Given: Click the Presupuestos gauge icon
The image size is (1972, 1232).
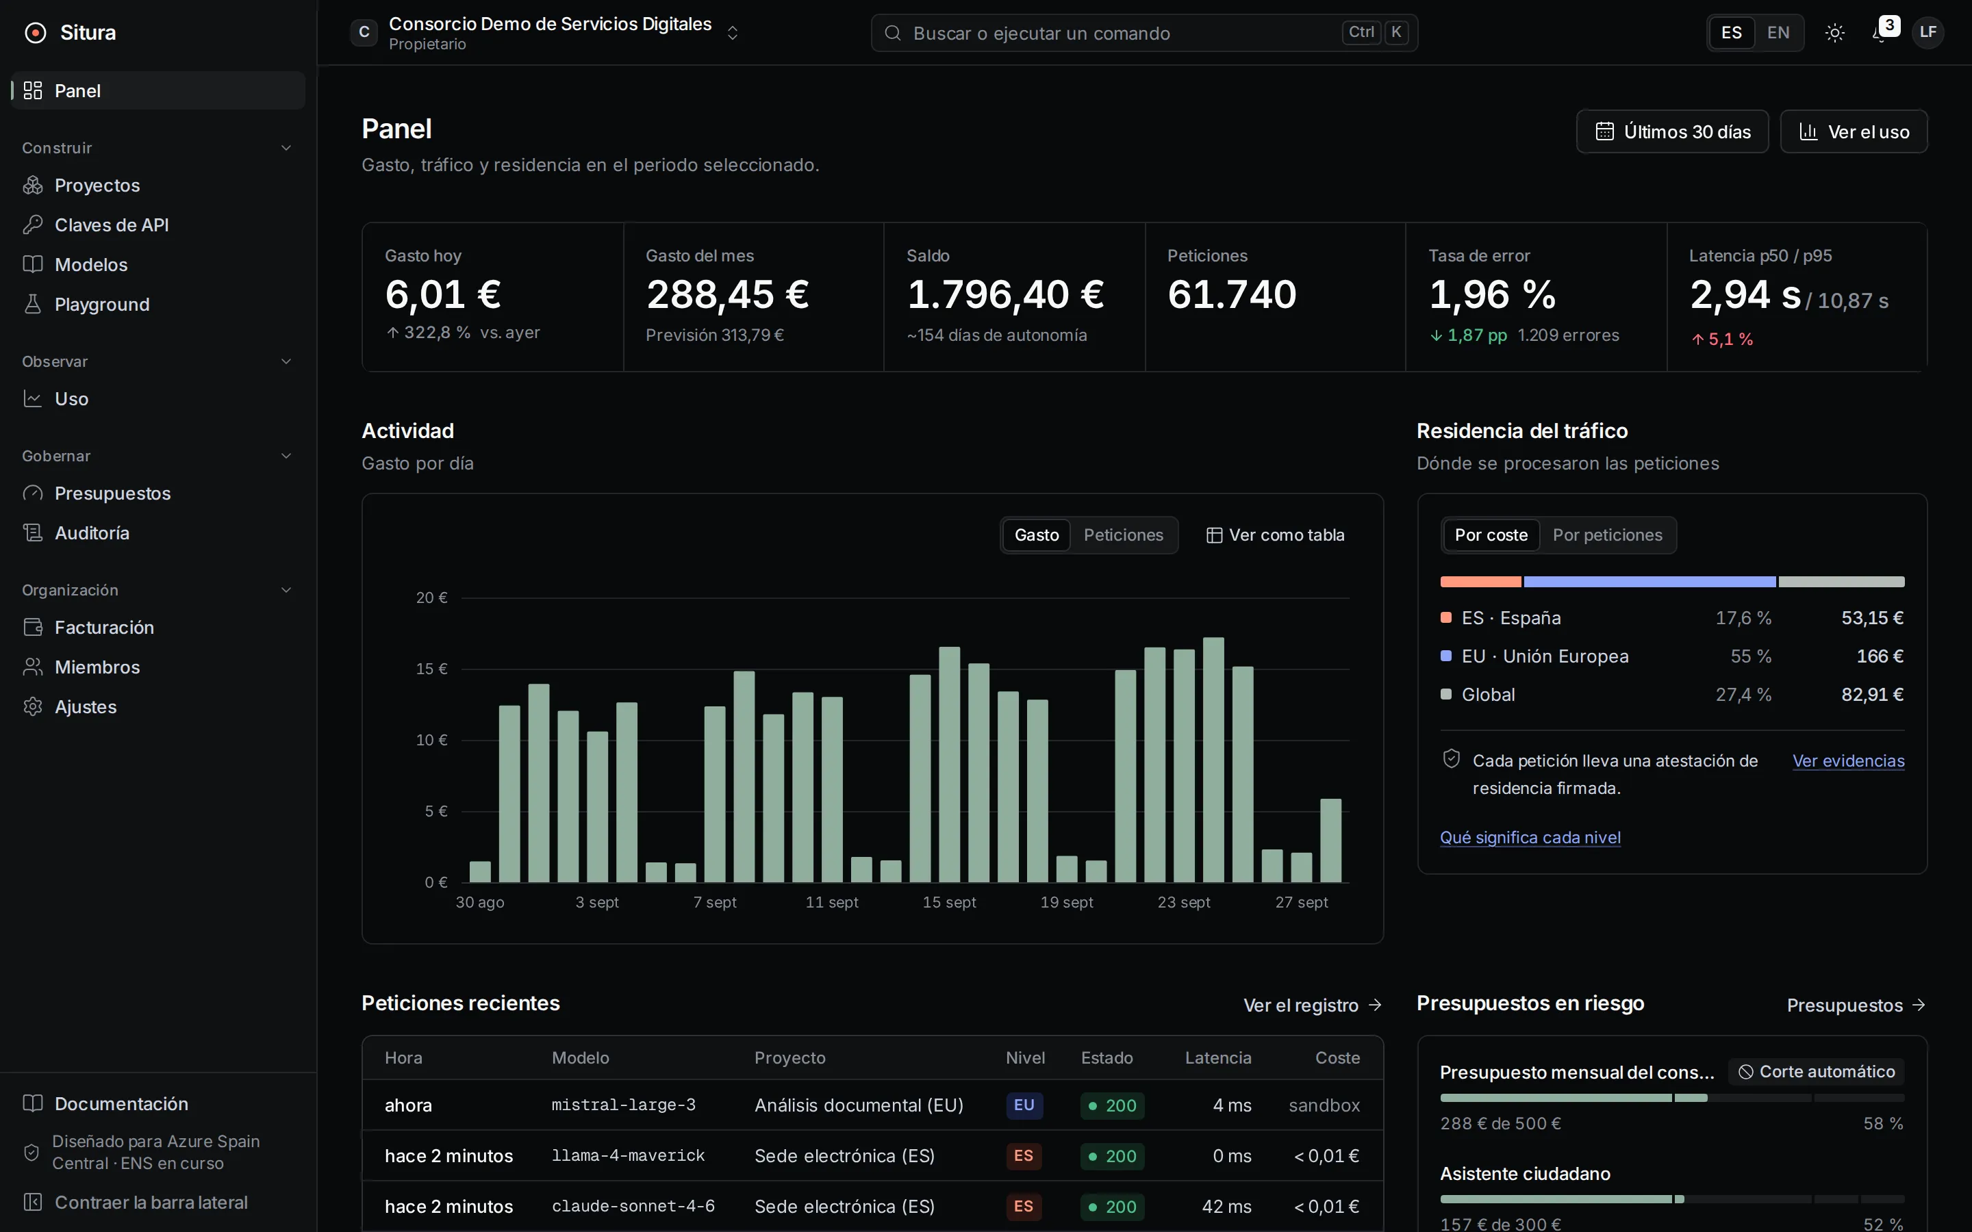Looking at the screenshot, I should [x=33, y=493].
